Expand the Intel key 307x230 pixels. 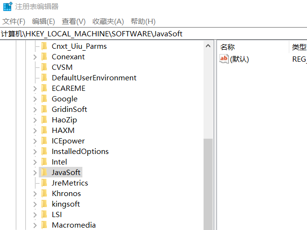[x=35, y=162]
